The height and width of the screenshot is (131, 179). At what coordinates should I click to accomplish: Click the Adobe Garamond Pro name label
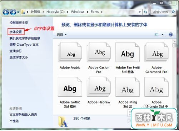pyautogui.click(x=156, y=70)
